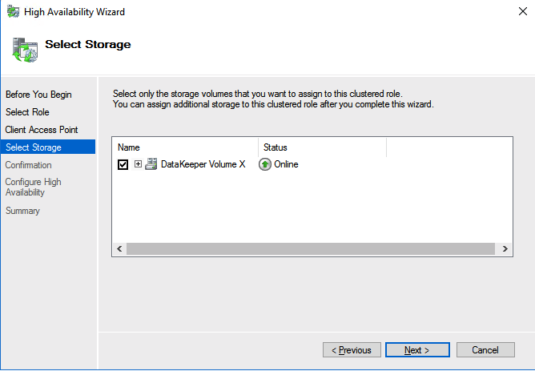Image resolution: width=535 pixels, height=371 pixels.
Task: Click the green Online status icon
Action: click(265, 164)
